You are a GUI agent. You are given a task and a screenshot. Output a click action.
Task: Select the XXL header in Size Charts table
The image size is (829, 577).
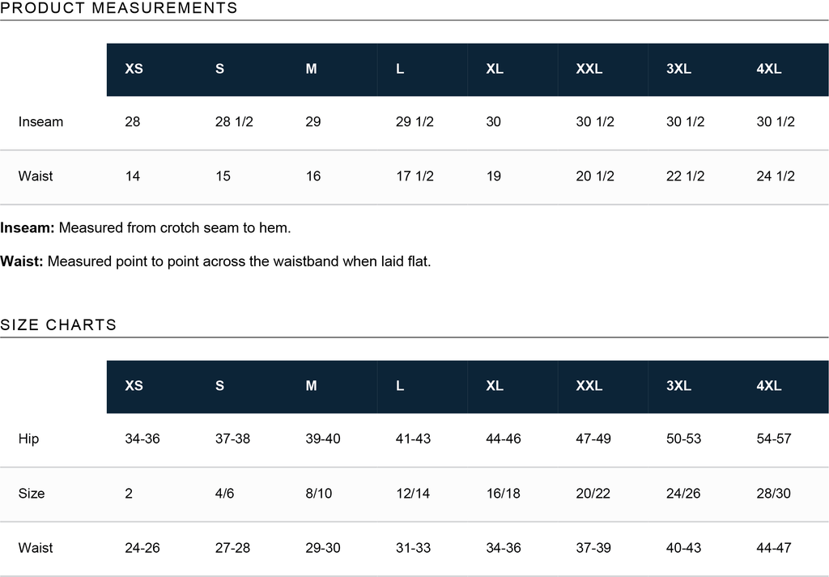pyautogui.click(x=589, y=386)
